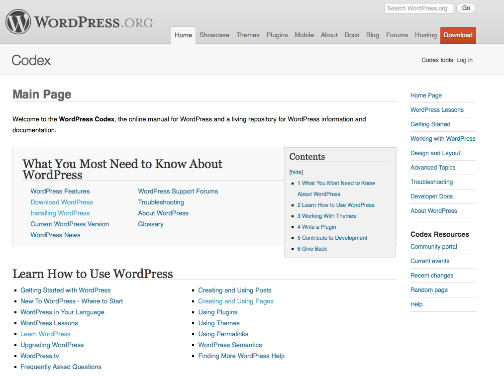Open Help under Codex Resources
This screenshot has width=504, height=377.
click(416, 304)
